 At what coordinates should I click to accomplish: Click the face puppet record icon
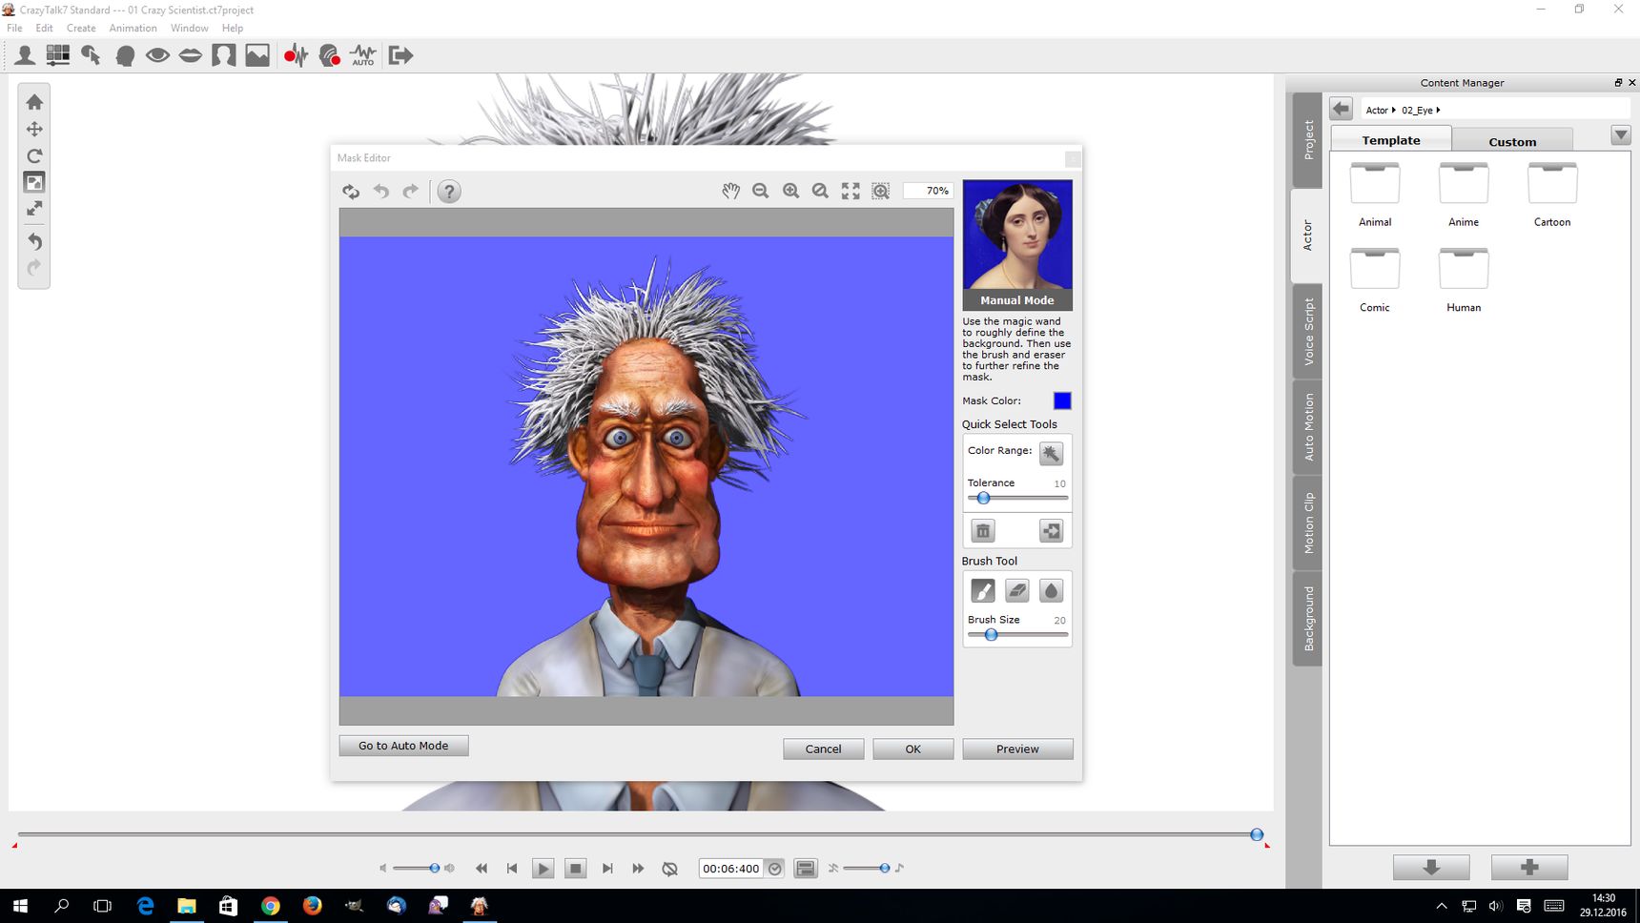click(x=330, y=55)
